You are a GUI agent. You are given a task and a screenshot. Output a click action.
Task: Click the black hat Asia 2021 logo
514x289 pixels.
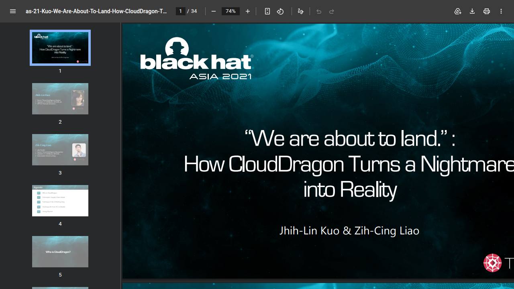[x=197, y=58]
